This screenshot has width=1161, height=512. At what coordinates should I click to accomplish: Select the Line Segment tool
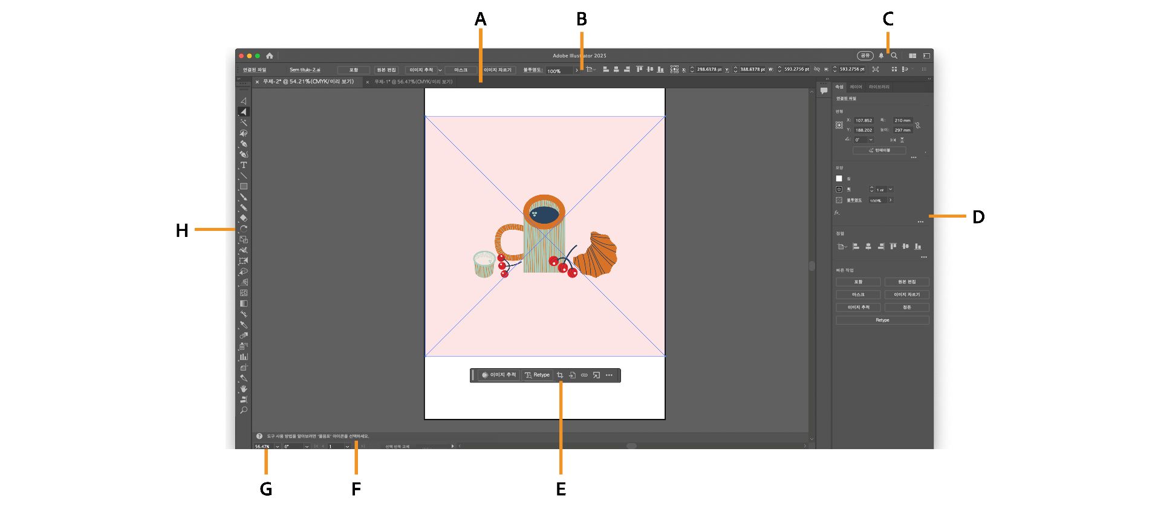click(x=243, y=176)
